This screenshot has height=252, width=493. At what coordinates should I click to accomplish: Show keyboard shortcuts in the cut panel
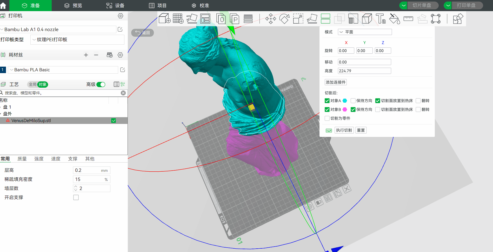[329, 130]
